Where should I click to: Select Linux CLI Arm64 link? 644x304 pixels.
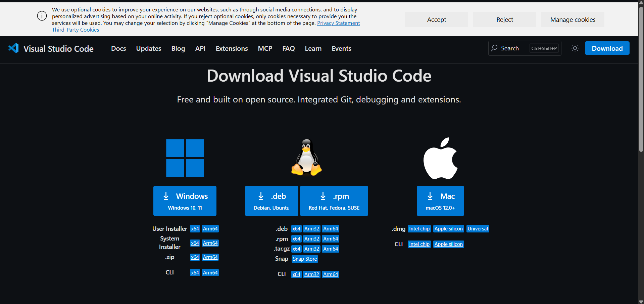click(331, 274)
